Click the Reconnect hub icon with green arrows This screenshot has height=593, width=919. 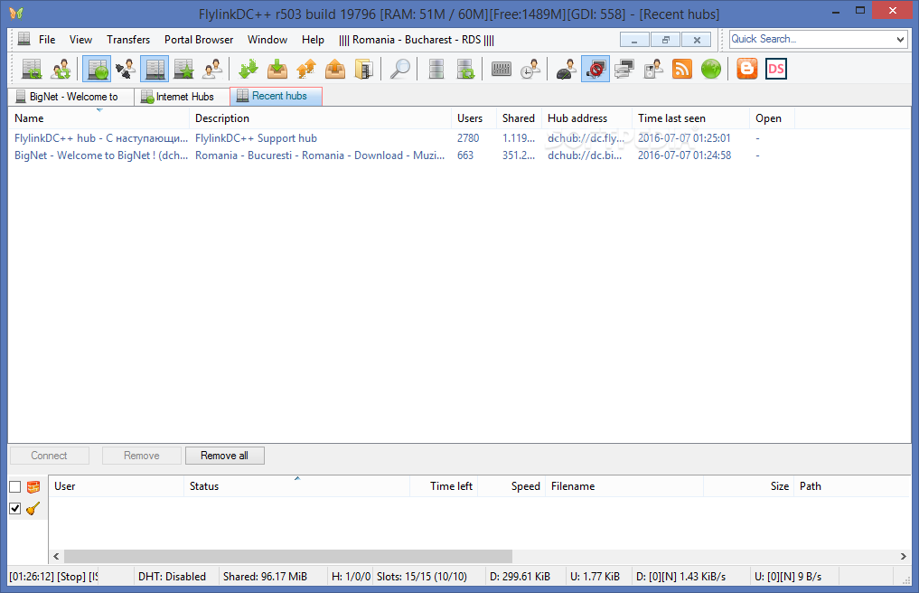(32, 70)
